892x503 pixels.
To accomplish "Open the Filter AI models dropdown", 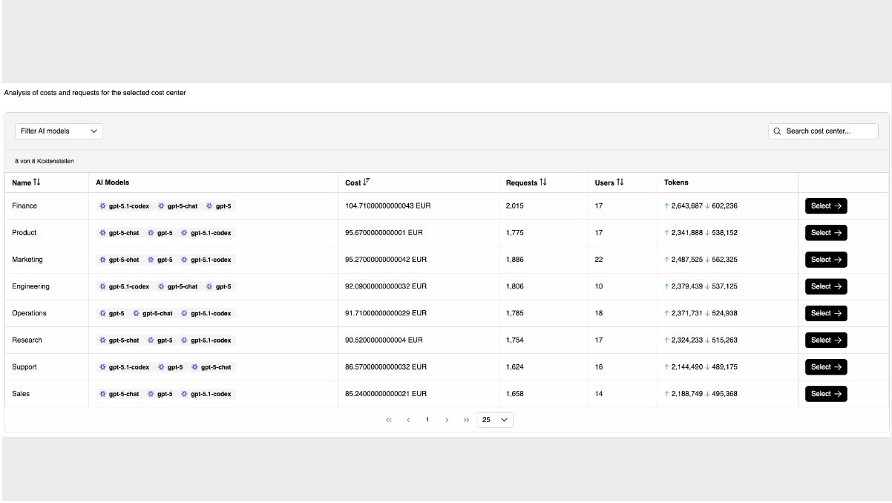I will (59, 131).
